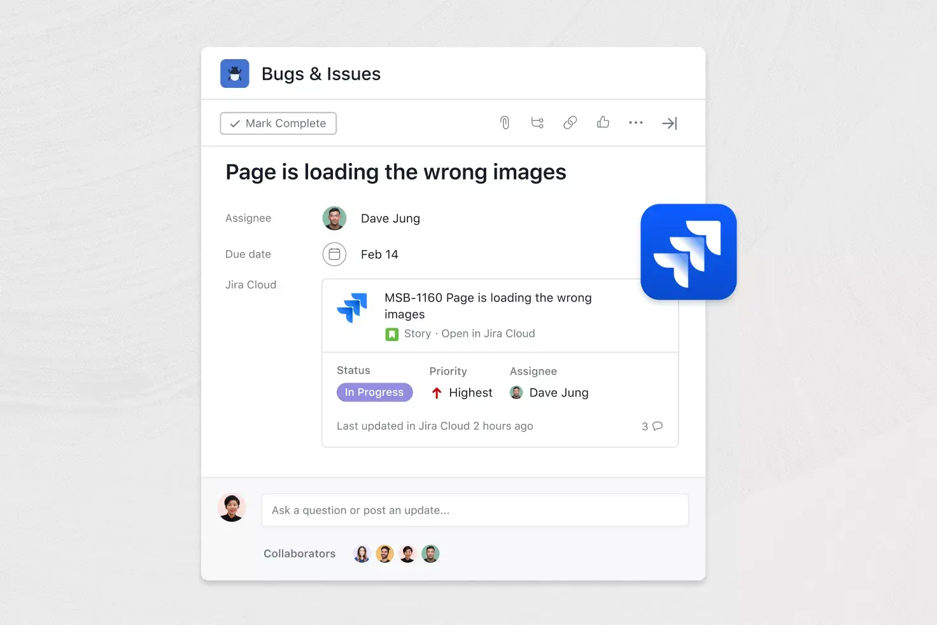
Task: Click the calendar icon next to Feb 14
Action: (334, 254)
